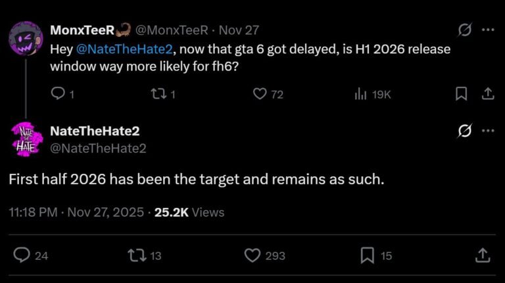Share NateTheHate2's tweet

tap(482, 255)
